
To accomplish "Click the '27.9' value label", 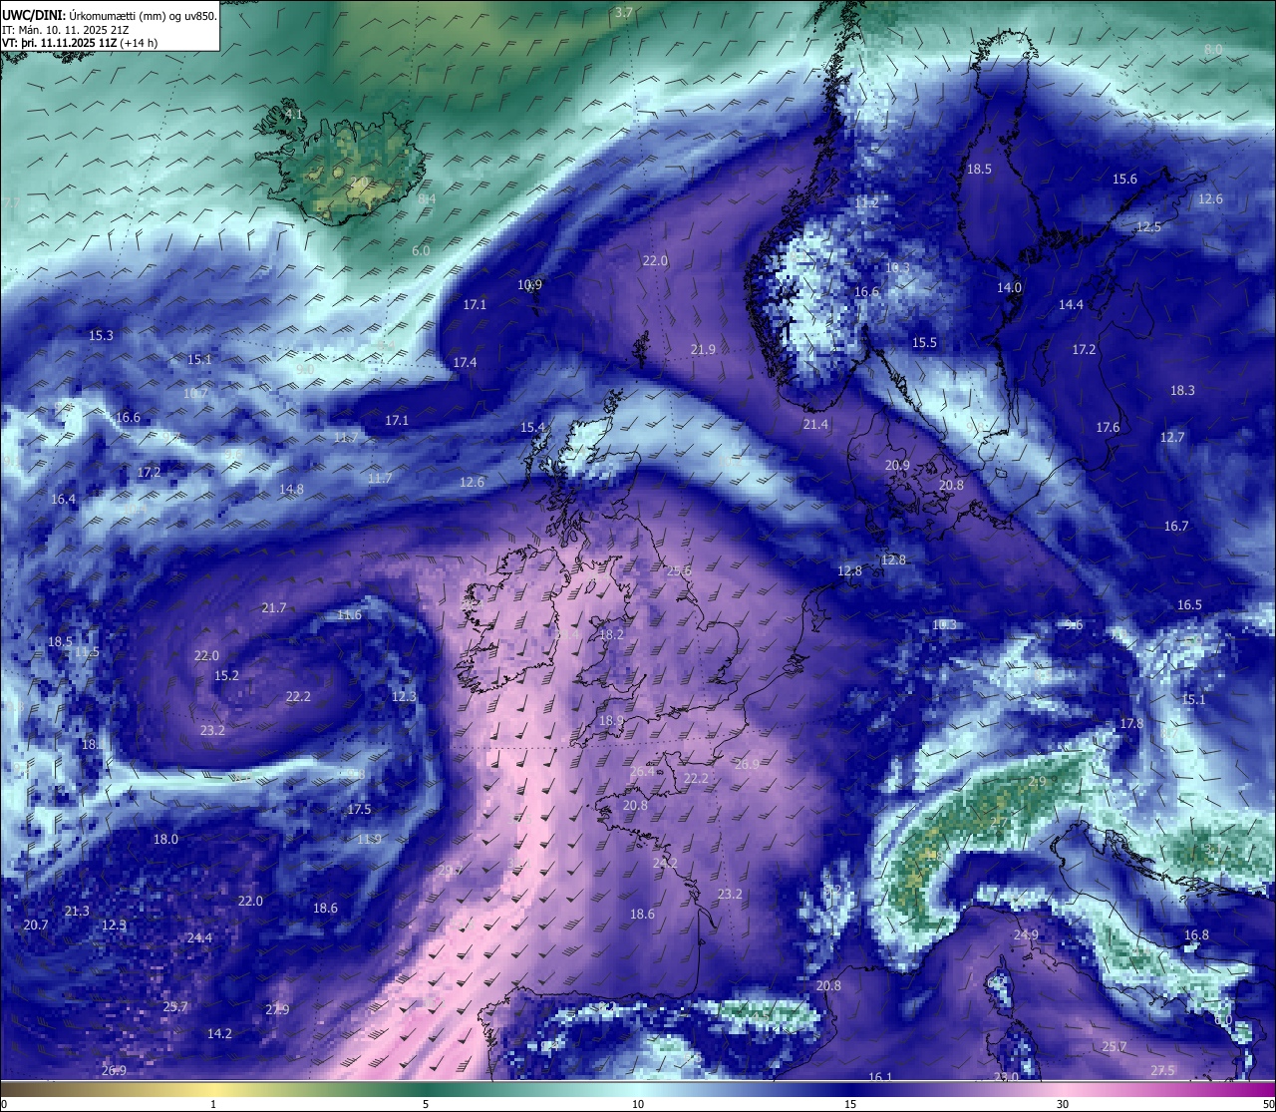I will tap(277, 1009).
